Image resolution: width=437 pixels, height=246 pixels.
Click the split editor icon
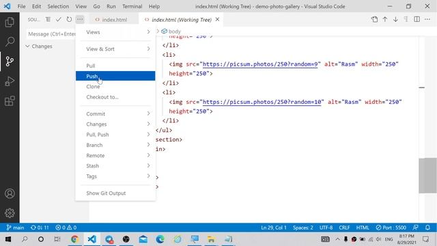click(417, 19)
